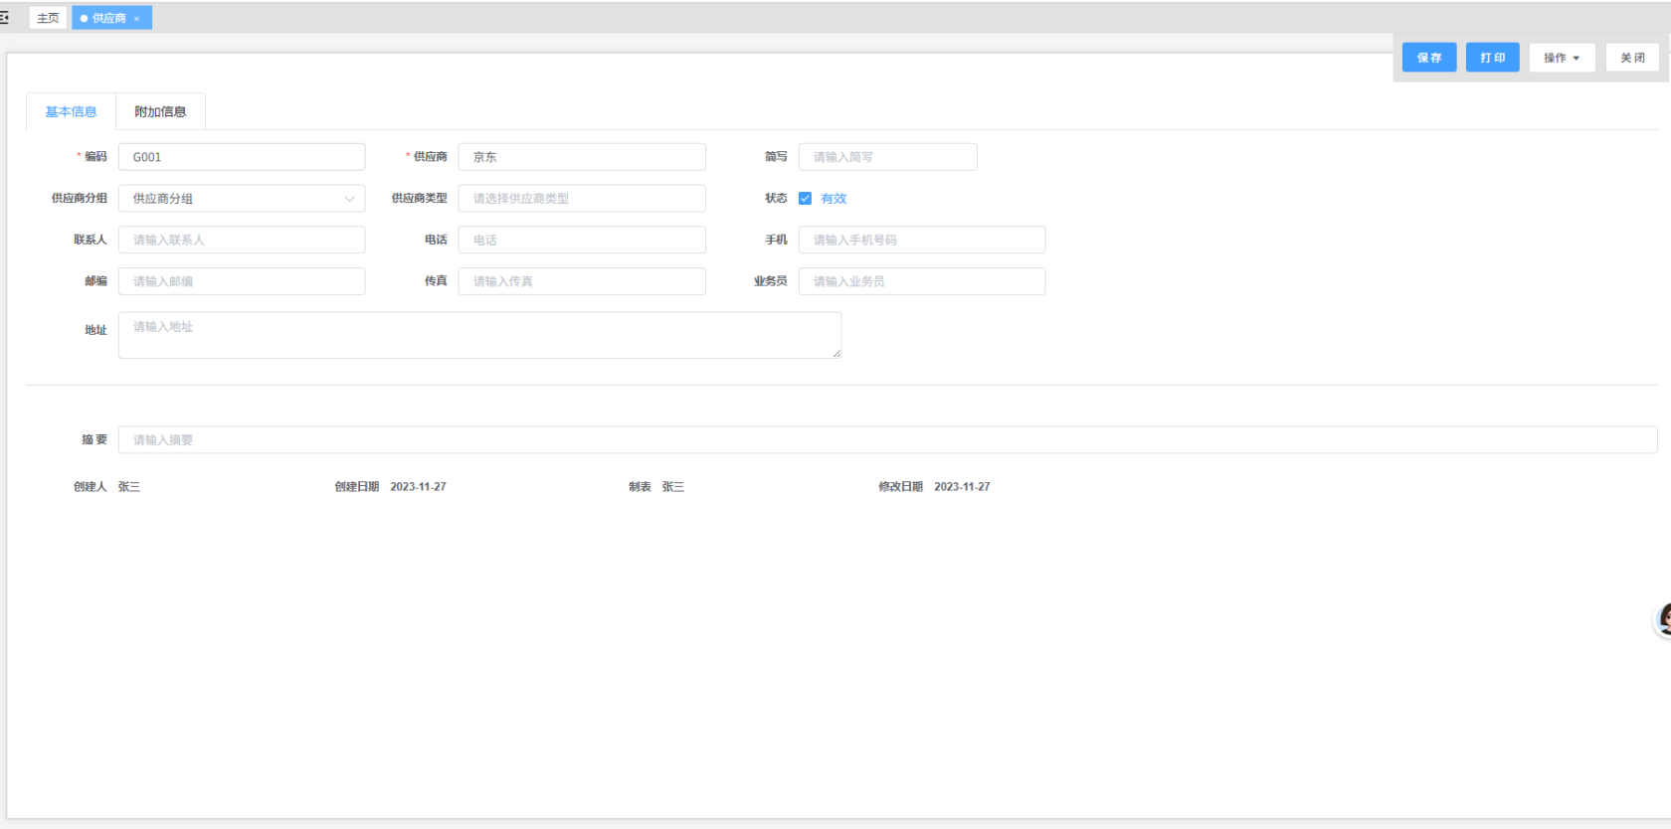Collapse the sidebar with the menu fold icon
The width and height of the screenshot is (1671, 829).
[x=4, y=18]
